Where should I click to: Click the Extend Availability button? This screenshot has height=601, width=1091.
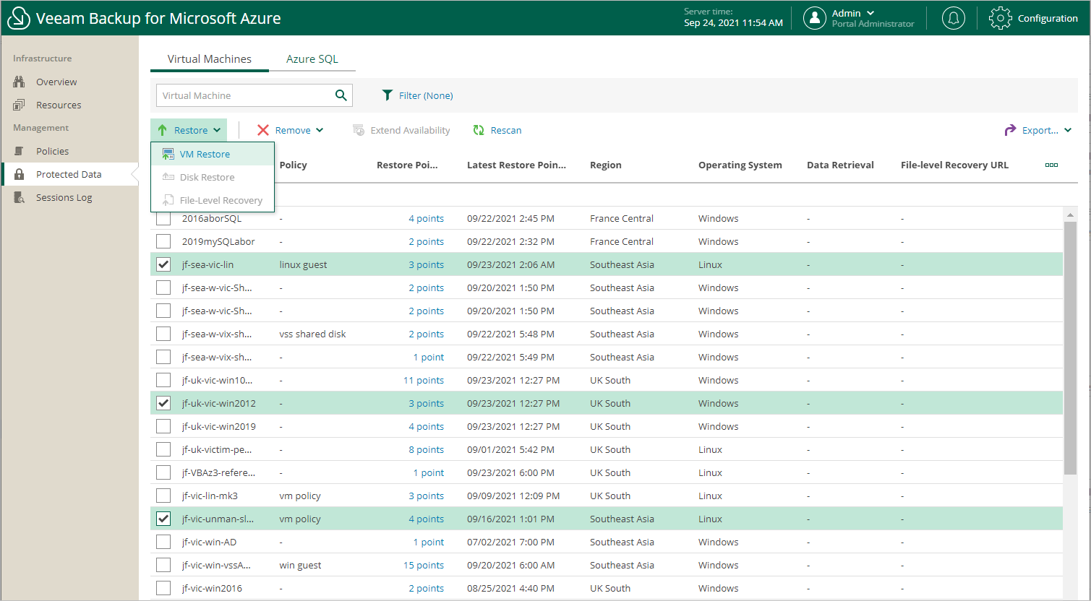tap(401, 130)
